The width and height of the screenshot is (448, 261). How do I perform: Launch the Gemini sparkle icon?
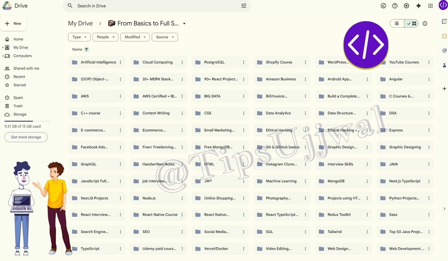[x=419, y=6]
